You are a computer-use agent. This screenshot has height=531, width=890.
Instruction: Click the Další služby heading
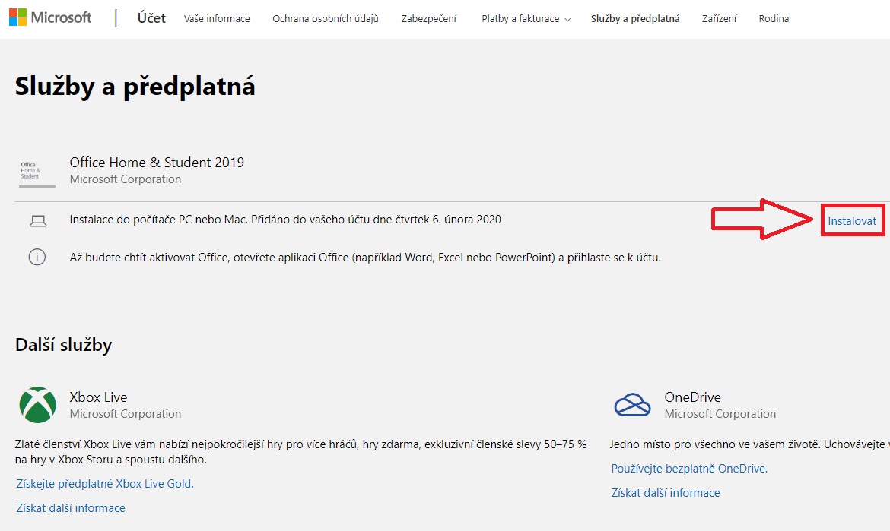point(64,345)
